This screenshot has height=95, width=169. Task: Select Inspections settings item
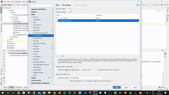[x=36, y=30]
